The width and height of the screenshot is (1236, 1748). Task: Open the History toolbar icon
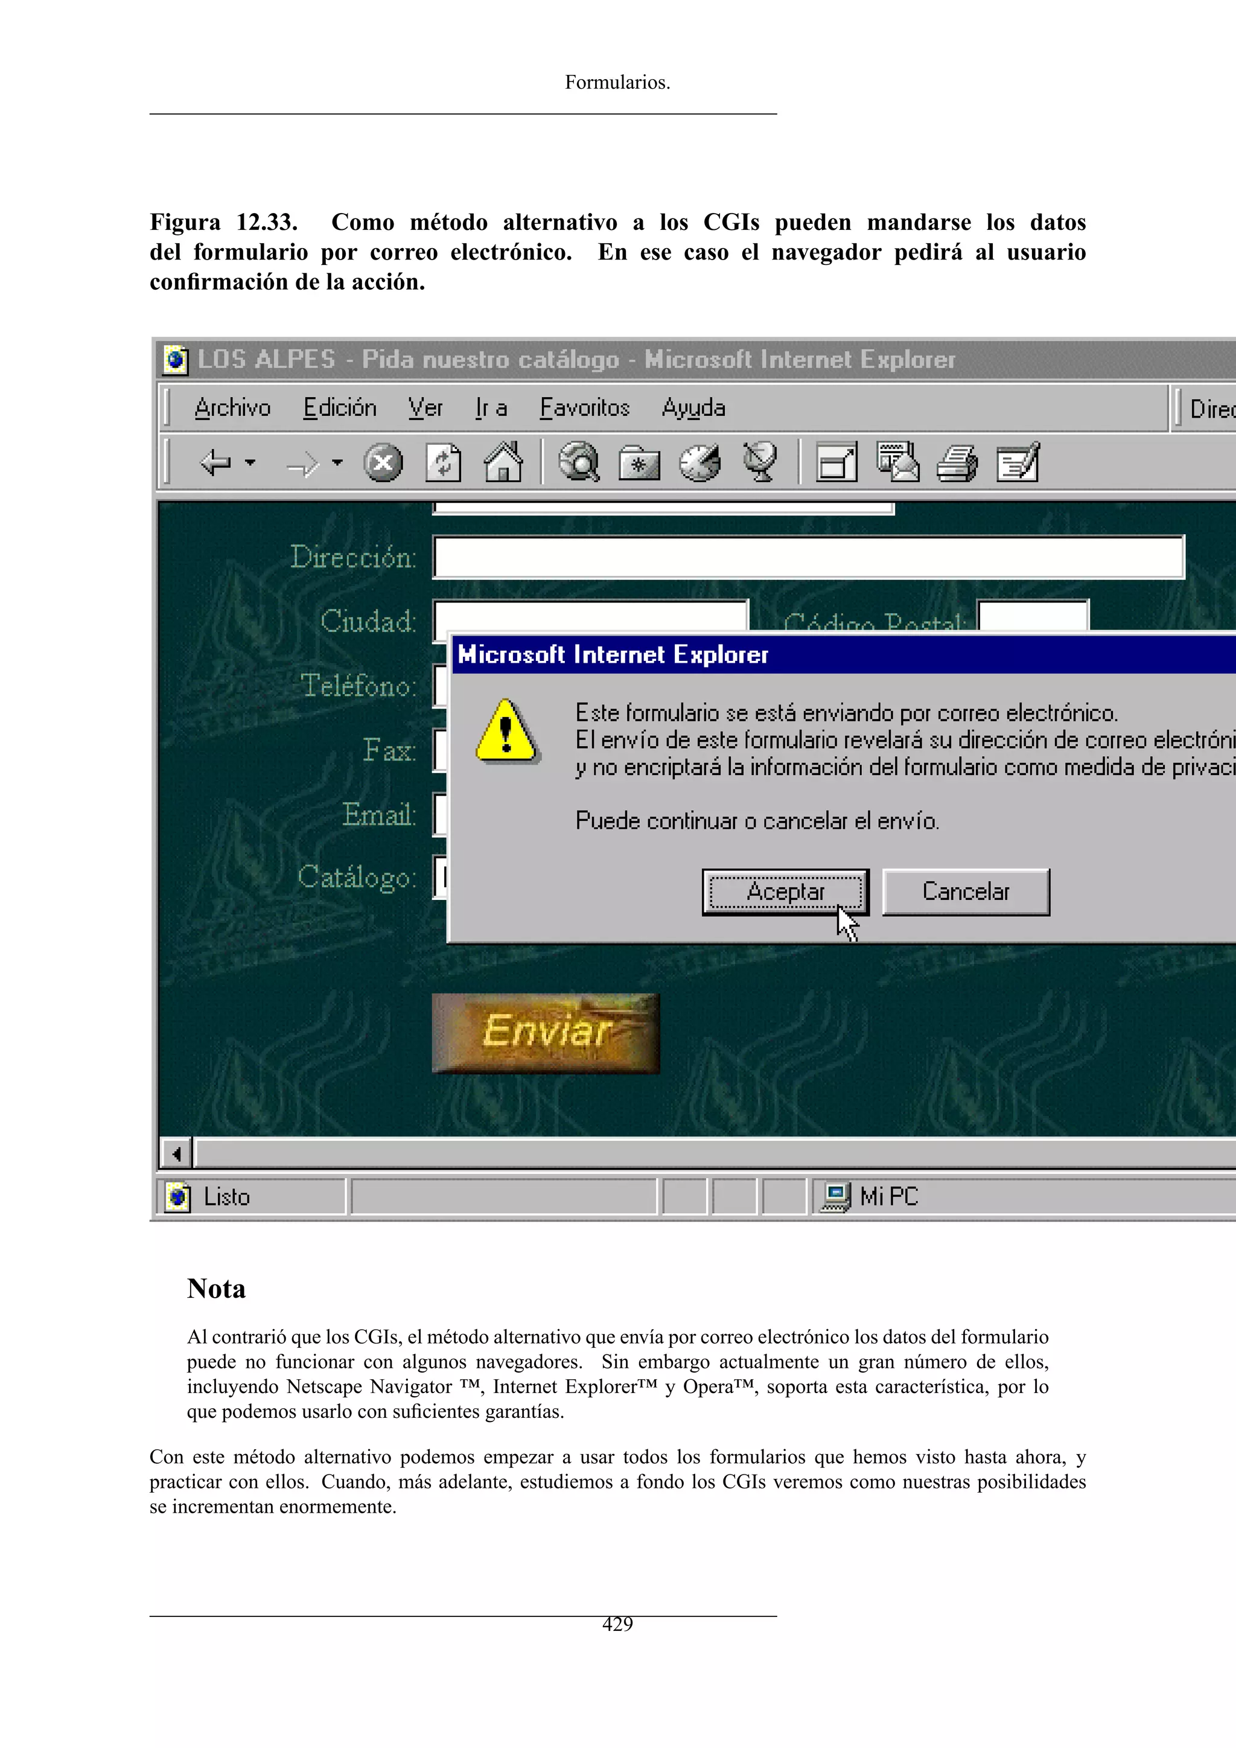pos(699,462)
